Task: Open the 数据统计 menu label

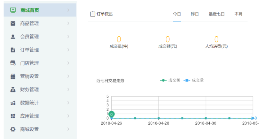Action: pyautogui.click(x=30, y=103)
